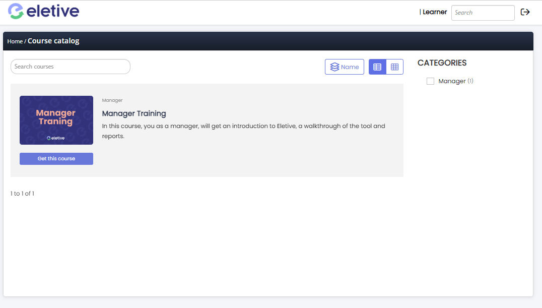The width and height of the screenshot is (542, 308).
Task: Click the small Manager label above title
Action: coord(112,100)
